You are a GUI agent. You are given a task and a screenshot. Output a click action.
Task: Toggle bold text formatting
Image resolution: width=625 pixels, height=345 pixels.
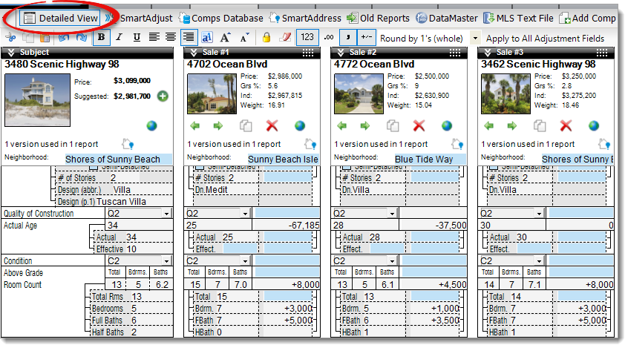click(101, 37)
